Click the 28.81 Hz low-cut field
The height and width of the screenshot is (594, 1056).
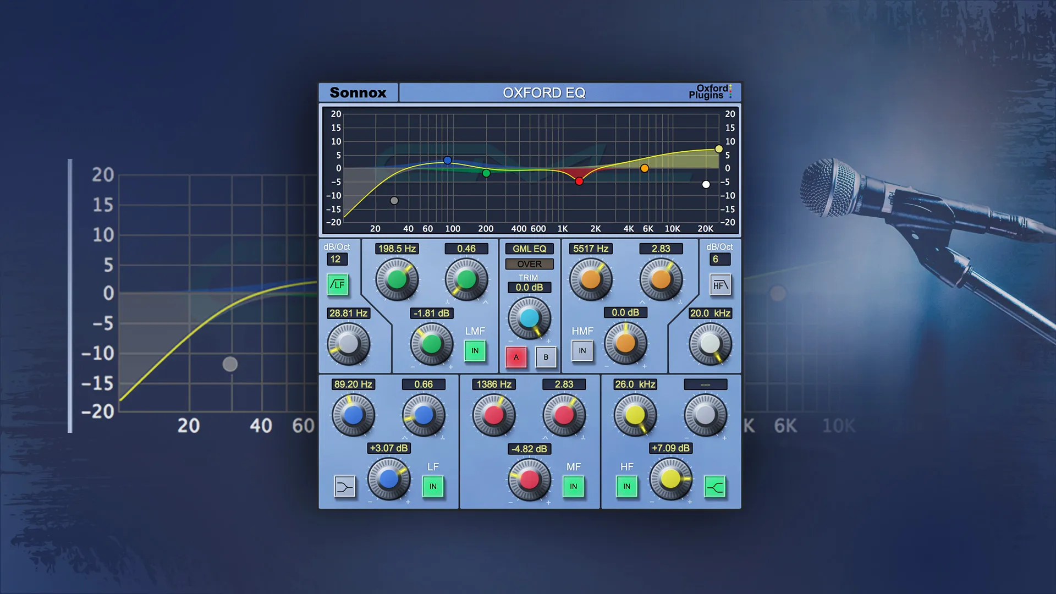pyautogui.click(x=349, y=313)
